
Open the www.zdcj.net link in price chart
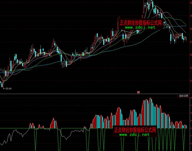click(x=140, y=27)
